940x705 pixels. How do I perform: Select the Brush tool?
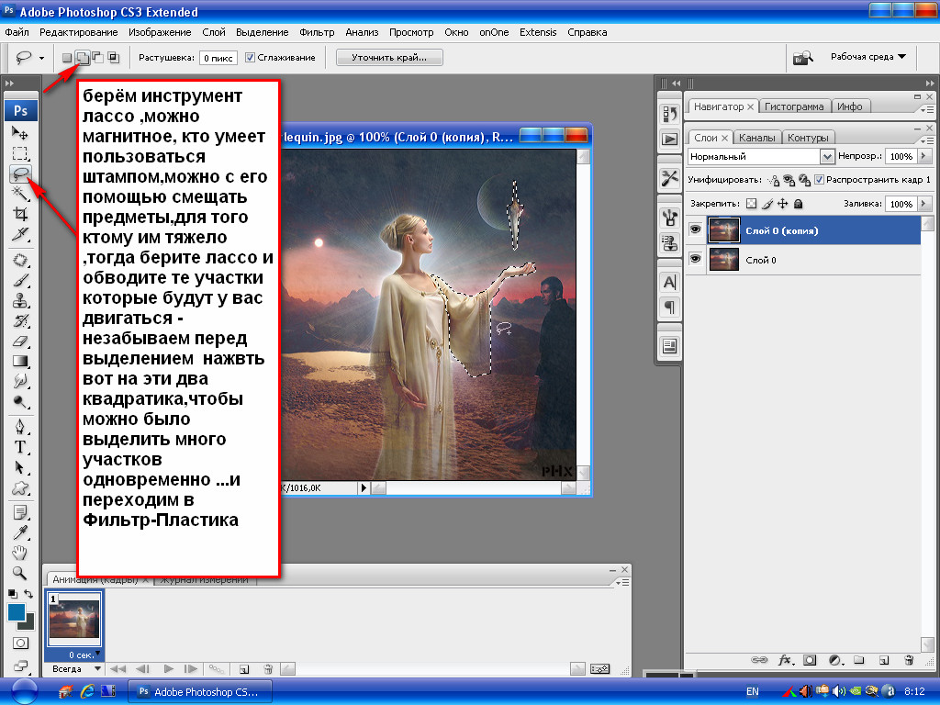(20, 280)
